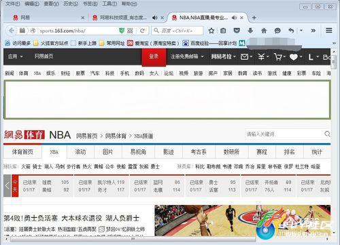This screenshot has width=340, height=245.
Task: Open the 火狐官方站点 bookmark
Action: [x=51, y=43]
